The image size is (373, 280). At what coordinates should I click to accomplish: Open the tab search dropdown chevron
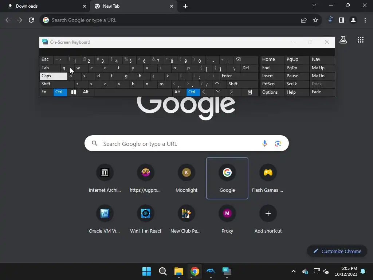314,5
